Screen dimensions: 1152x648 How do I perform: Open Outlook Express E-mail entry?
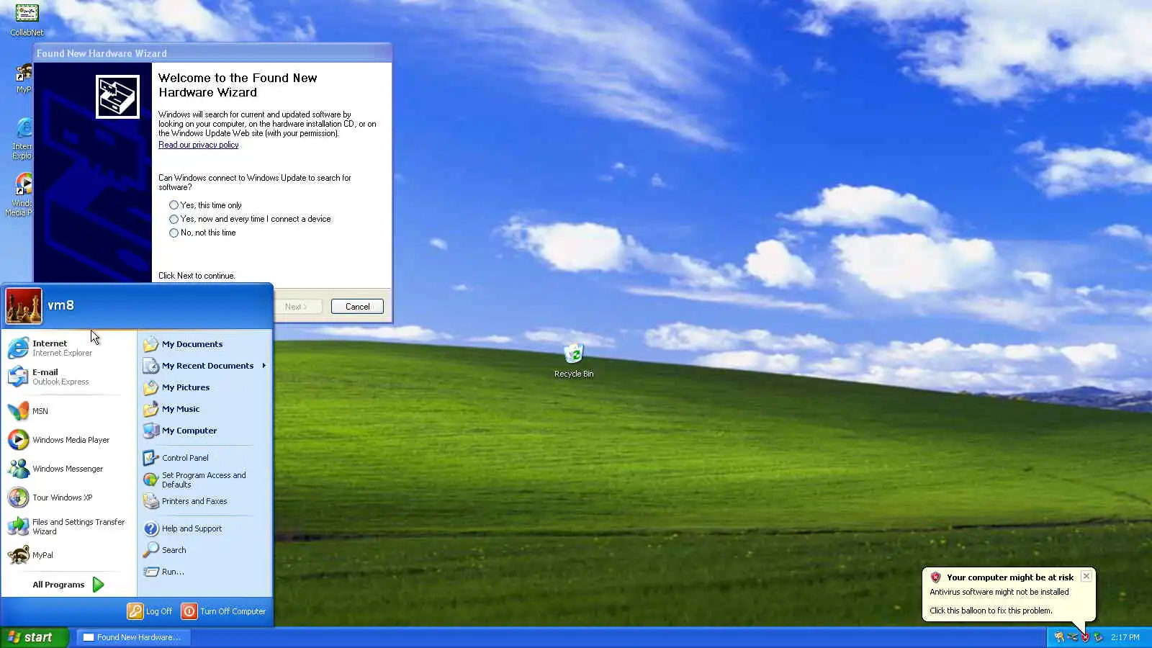[68, 377]
